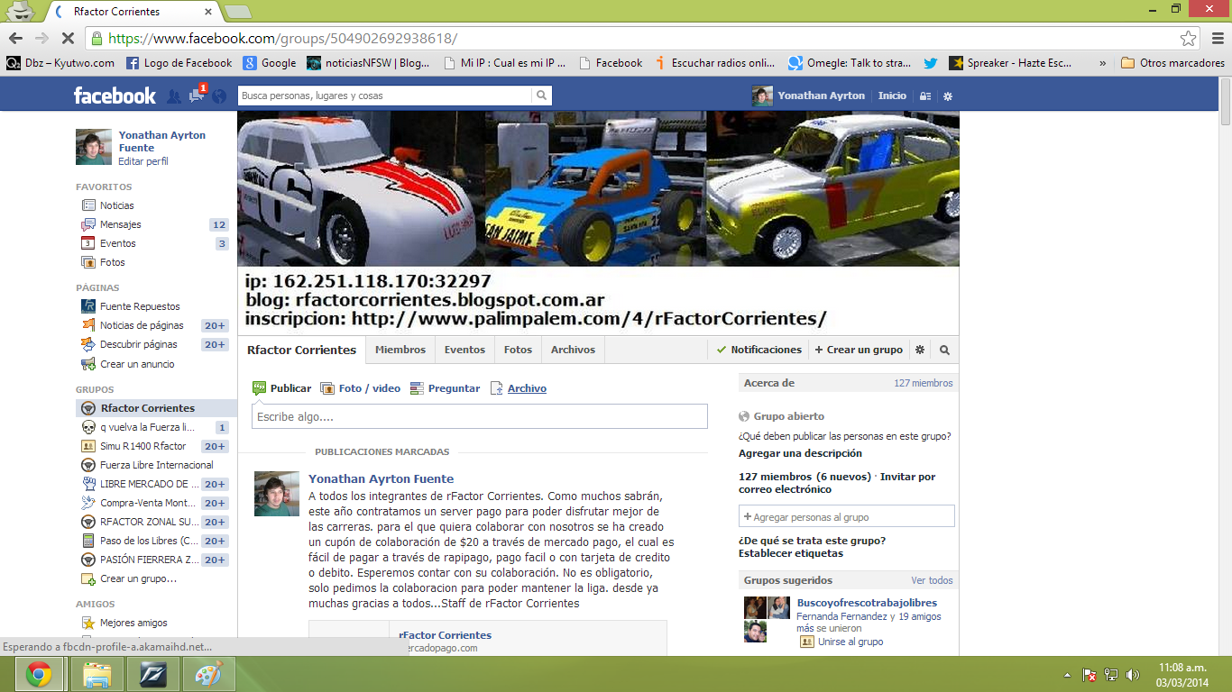Go to Inicio in header
This screenshot has height=692, width=1232.
[892, 96]
